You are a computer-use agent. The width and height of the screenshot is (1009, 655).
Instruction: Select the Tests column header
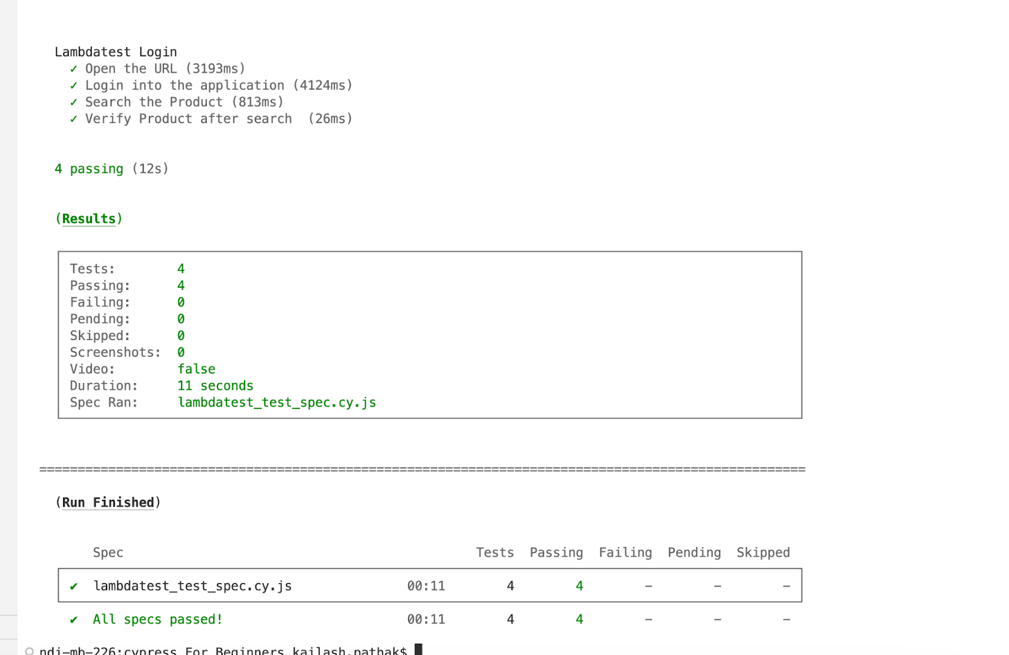[x=494, y=552]
